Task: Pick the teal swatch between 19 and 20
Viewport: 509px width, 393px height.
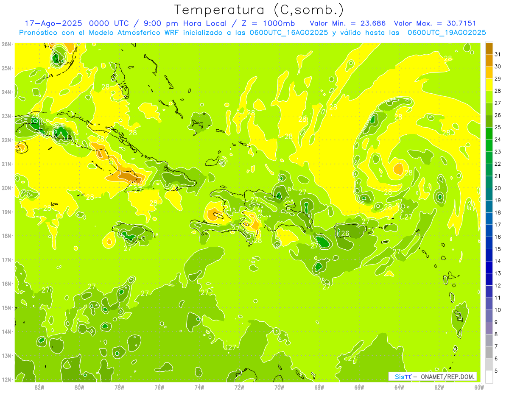Action: point(489,194)
